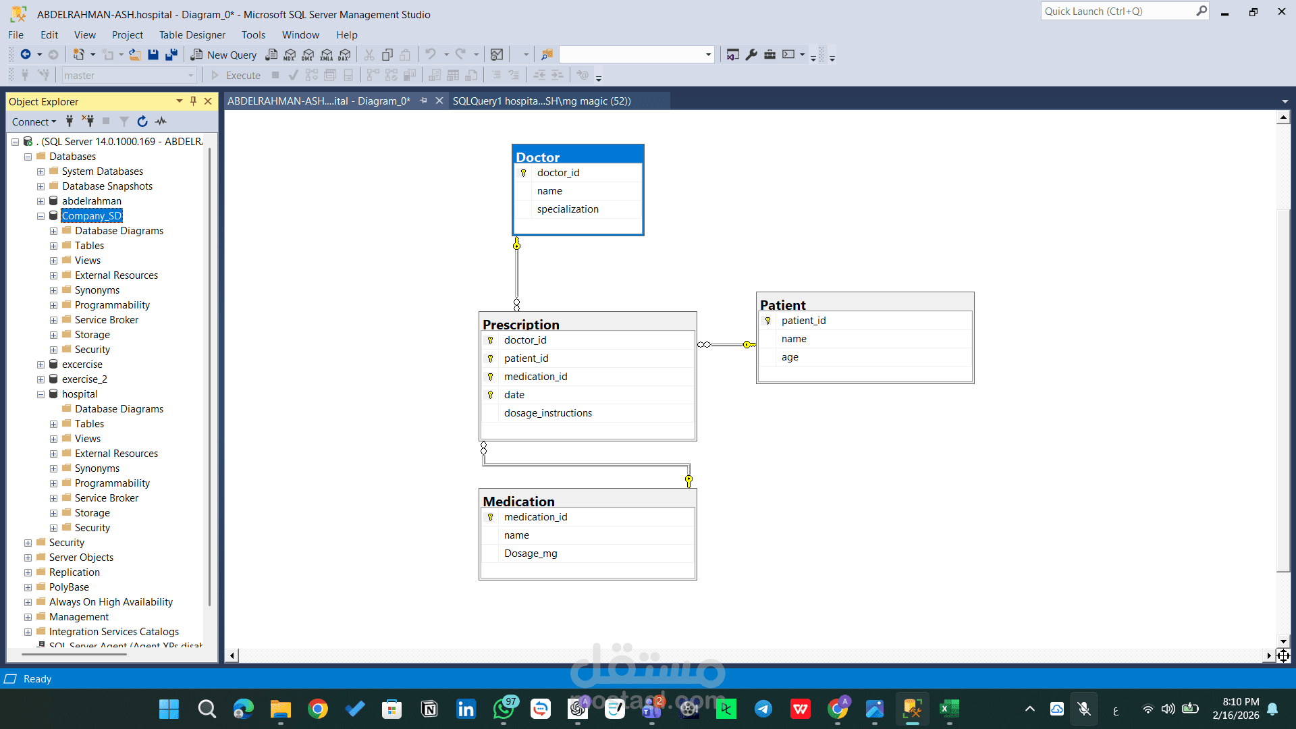Switch to the SQLQuery1 tab
Image resolution: width=1296 pixels, height=729 pixels.
click(x=541, y=101)
